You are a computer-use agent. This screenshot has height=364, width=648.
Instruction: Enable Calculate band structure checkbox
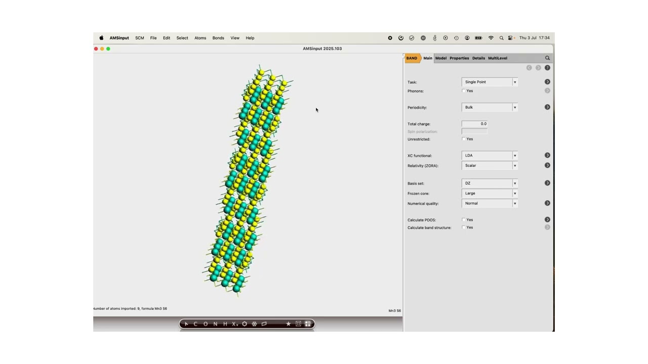(x=463, y=227)
